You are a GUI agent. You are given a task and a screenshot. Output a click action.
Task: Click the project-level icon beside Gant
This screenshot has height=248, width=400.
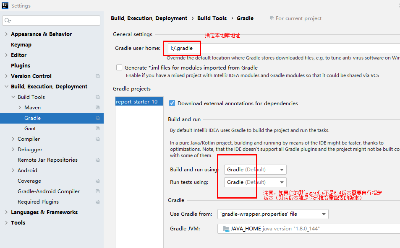point(97,128)
